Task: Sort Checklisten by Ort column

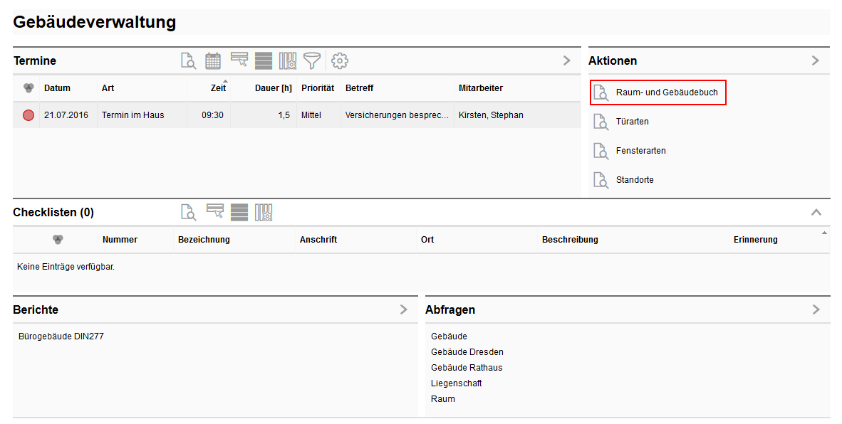Action: coord(427,240)
